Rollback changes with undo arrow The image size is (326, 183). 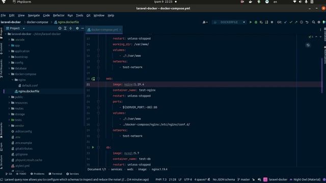[x=307, y=22]
